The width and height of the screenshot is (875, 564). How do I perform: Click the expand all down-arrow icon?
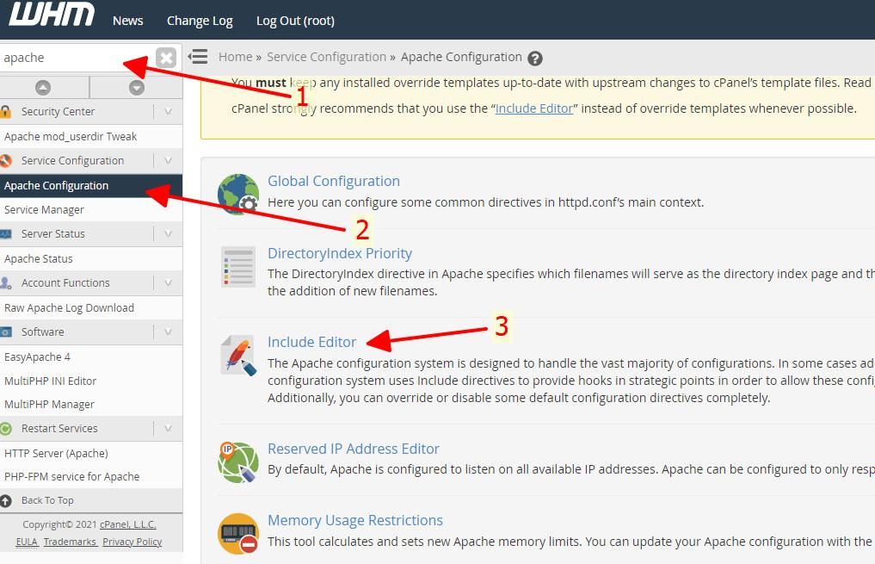coord(137,88)
